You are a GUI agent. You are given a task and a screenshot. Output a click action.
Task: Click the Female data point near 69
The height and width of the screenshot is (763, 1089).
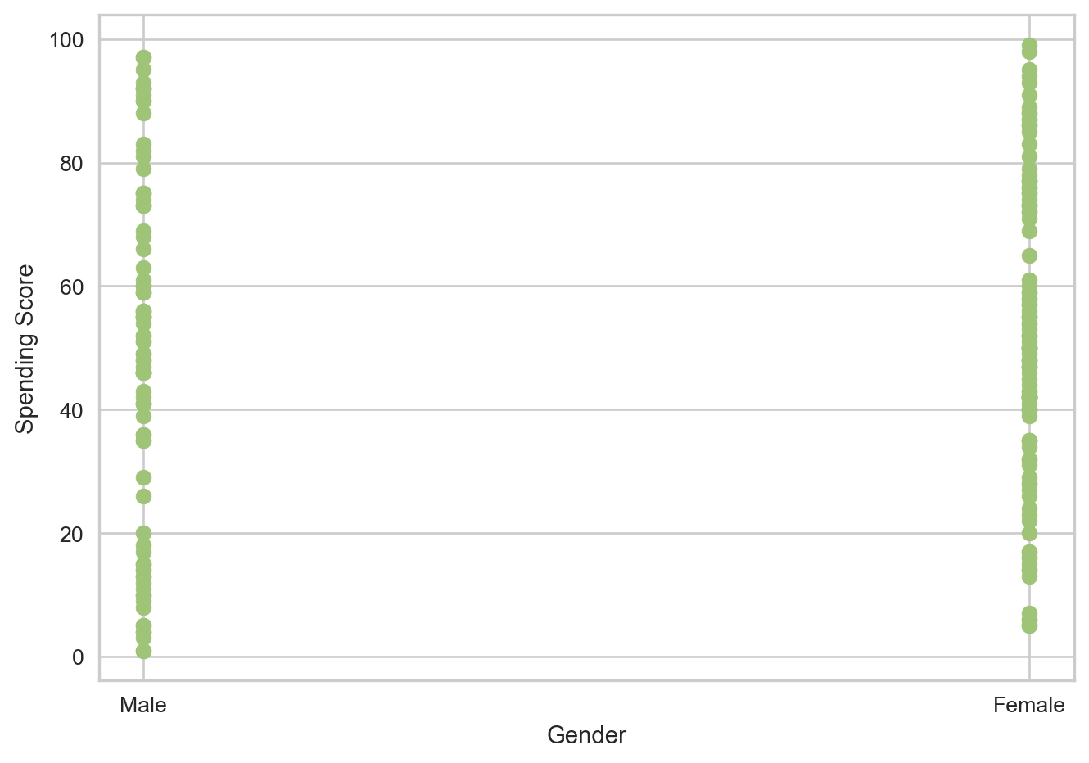click(x=1029, y=231)
